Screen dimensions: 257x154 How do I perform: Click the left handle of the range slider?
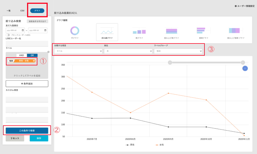(170, 62)
